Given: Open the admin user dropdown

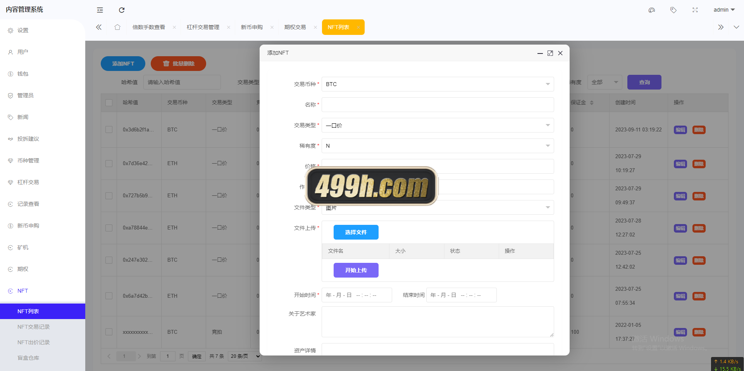Looking at the screenshot, I should click(724, 10).
